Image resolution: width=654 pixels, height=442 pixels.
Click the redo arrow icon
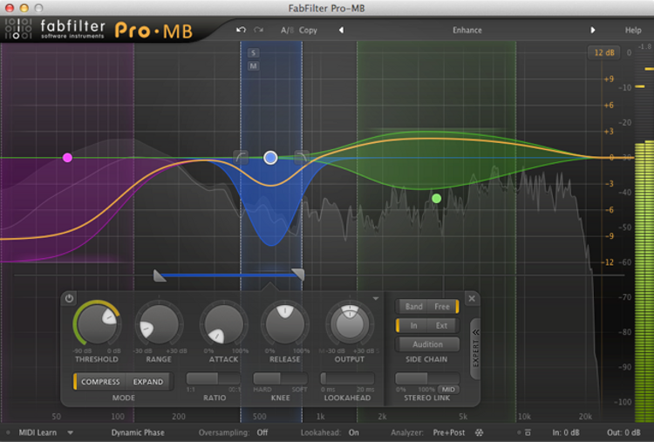259,30
